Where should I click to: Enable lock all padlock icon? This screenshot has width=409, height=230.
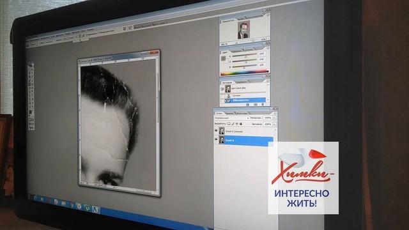pyautogui.click(x=241, y=123)
